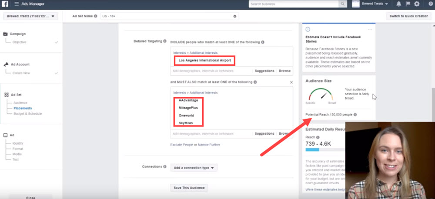Click the AAdvantage interest
Screen dimensions: 435x199
(x=188, y=100)
